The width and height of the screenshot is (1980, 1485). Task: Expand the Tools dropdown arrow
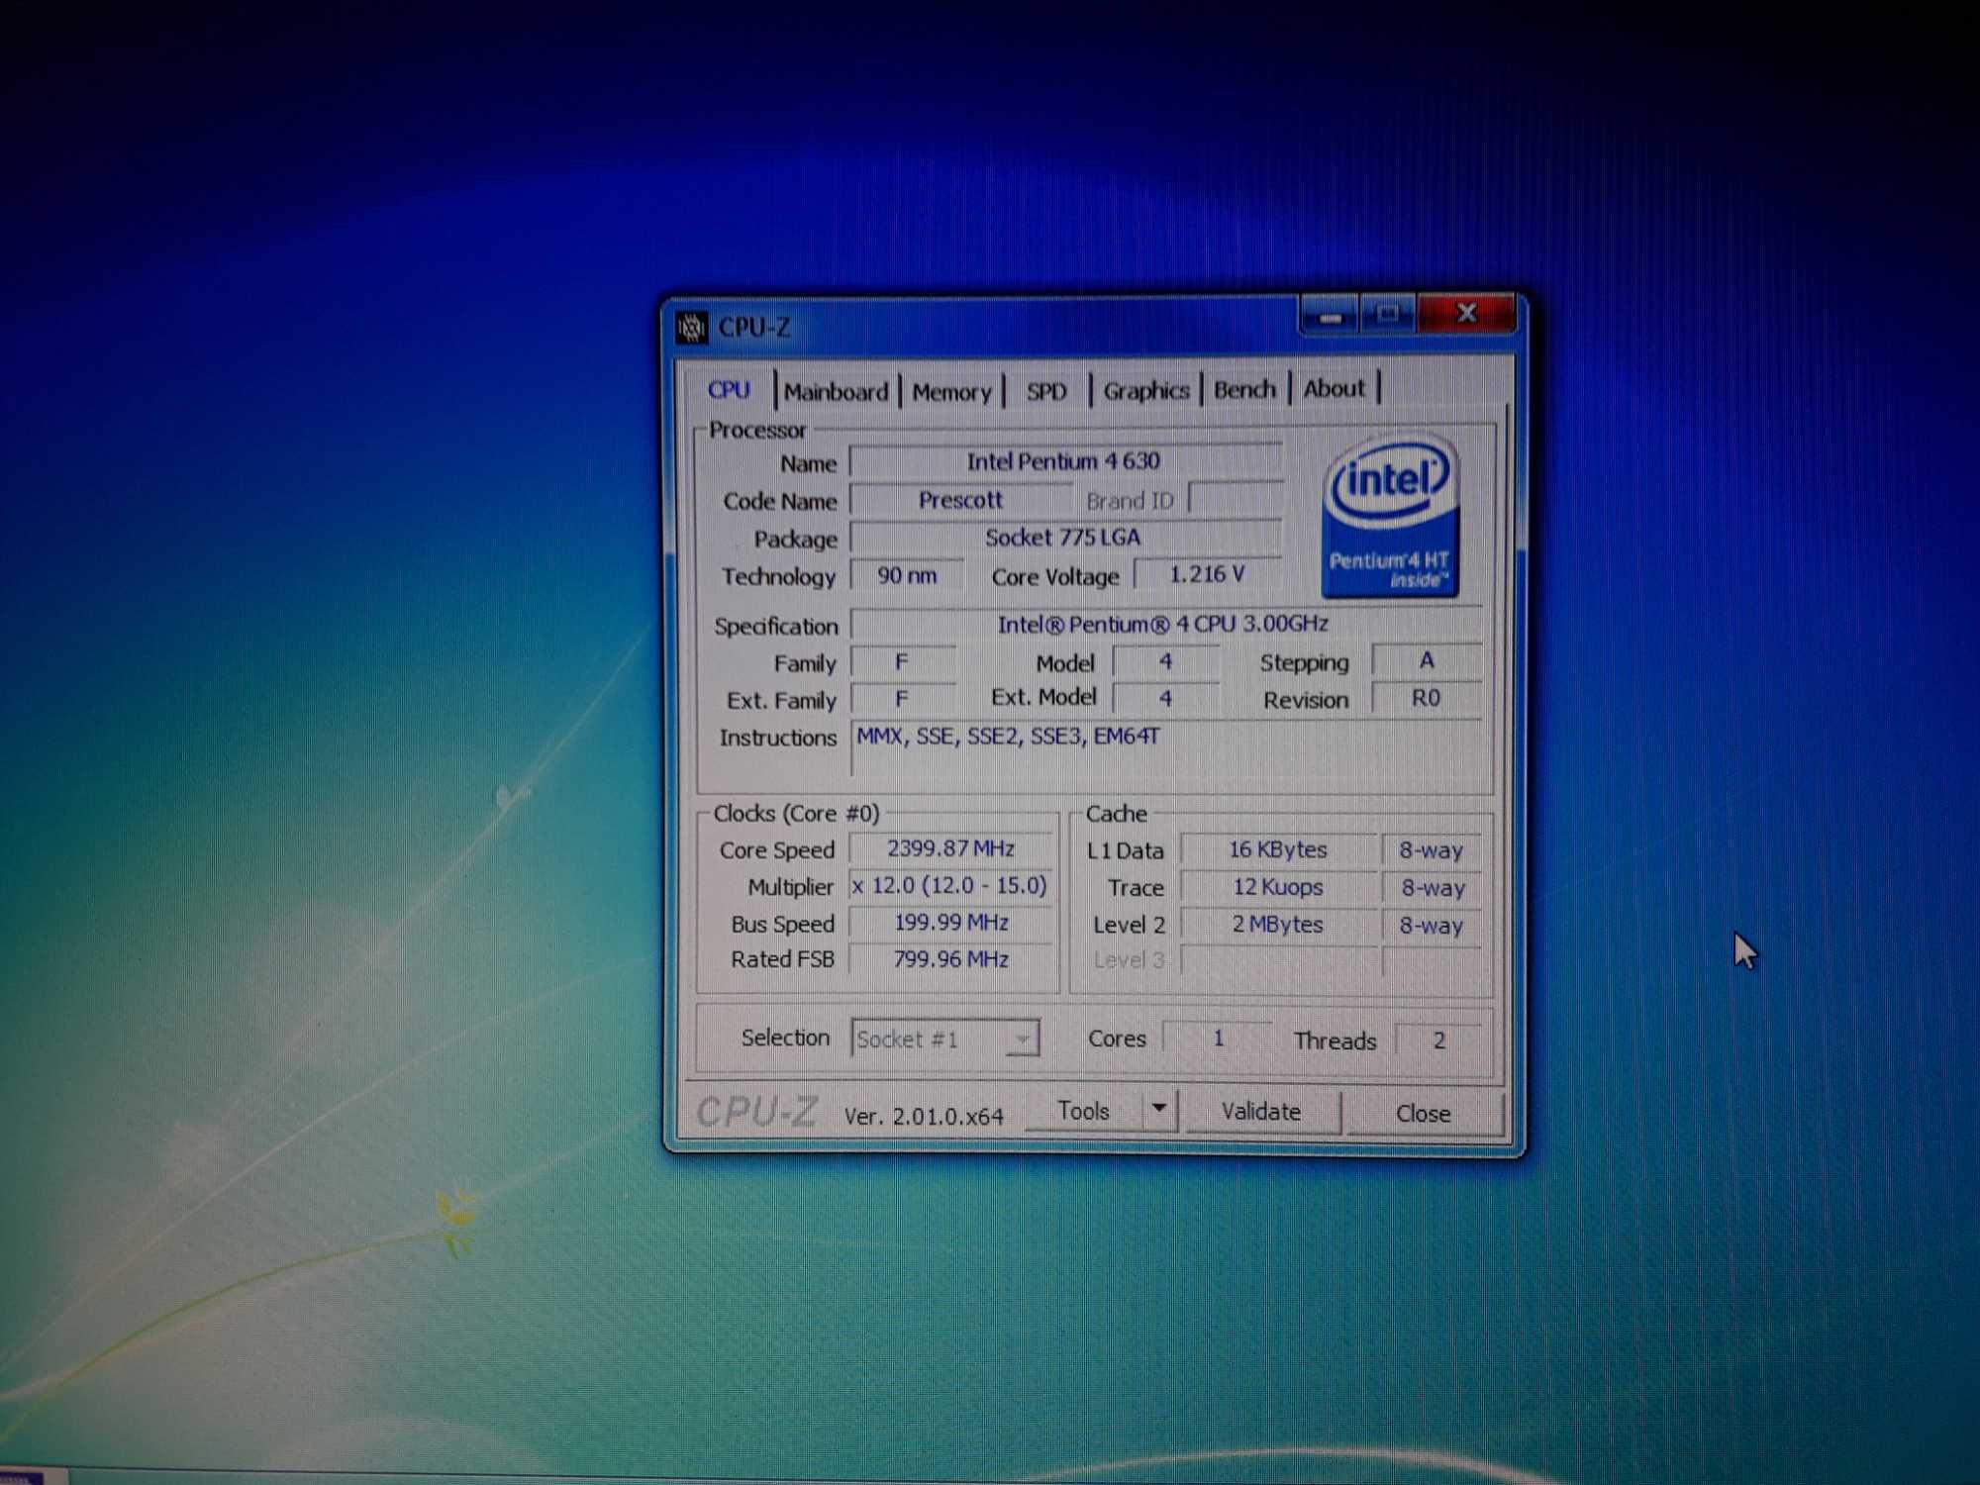pyautogui.click(x=1159, y=1109)
